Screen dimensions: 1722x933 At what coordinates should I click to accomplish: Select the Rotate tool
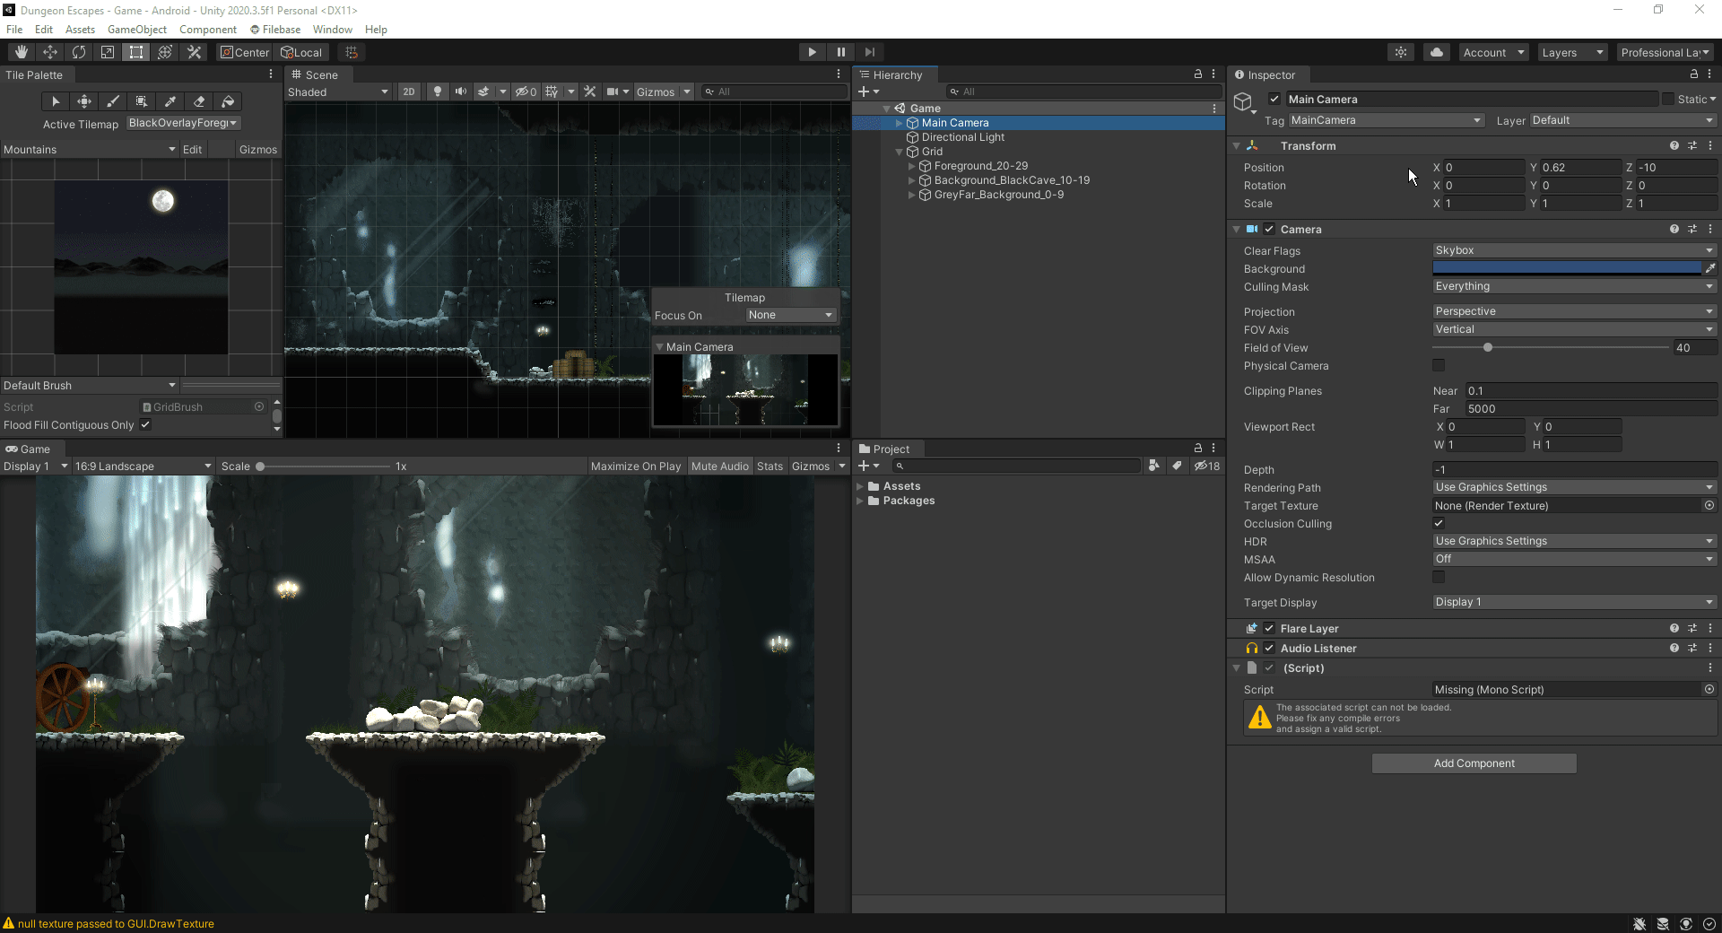point(79,52)
